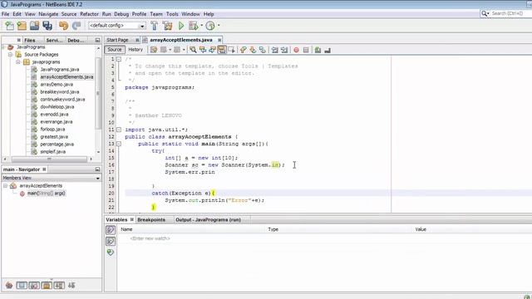Click the Source view button
The width and height of the screenshot is (532, 299).
coord(115,50)
